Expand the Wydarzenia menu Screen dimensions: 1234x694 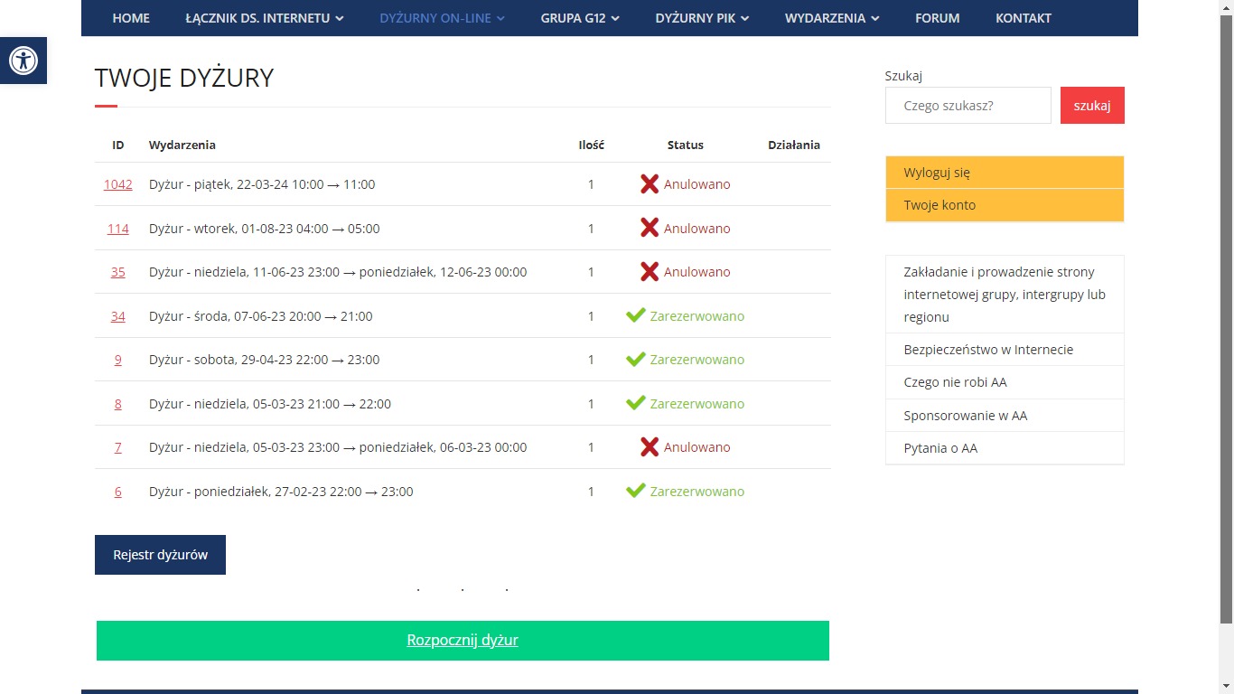coord(831,18)
